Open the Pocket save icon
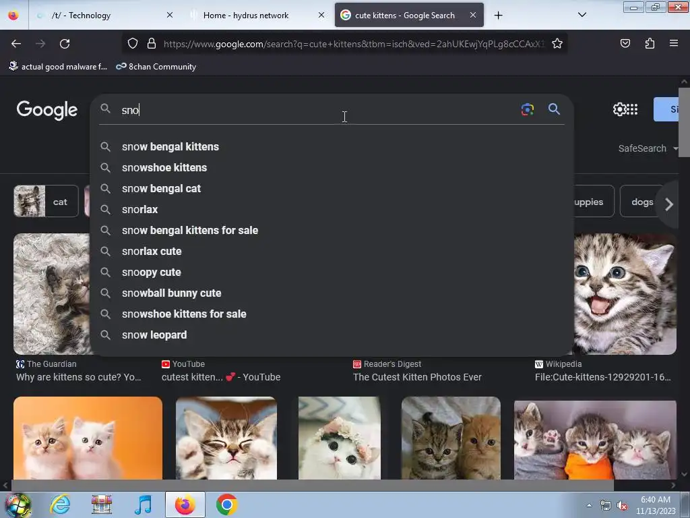This screenshot has width=690, height=518. [x=625, y=43]
